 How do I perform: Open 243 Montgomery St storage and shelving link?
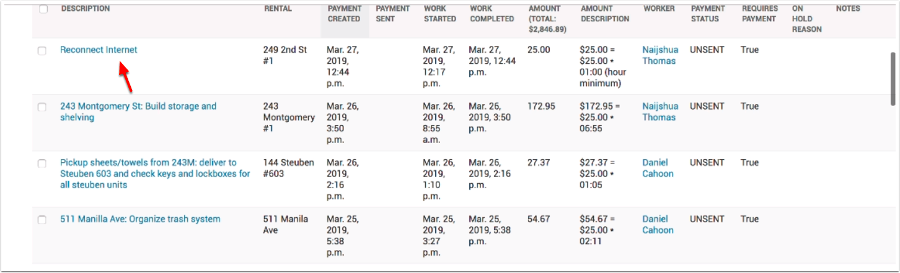tap(138, 111)
